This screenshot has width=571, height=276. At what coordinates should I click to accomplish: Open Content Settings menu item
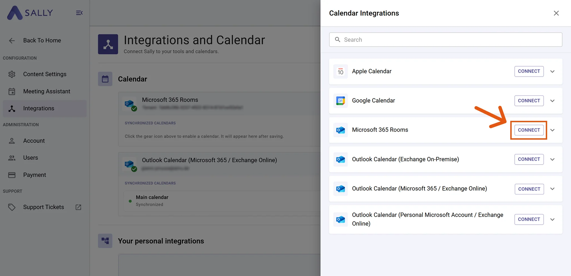click(45, 74)
